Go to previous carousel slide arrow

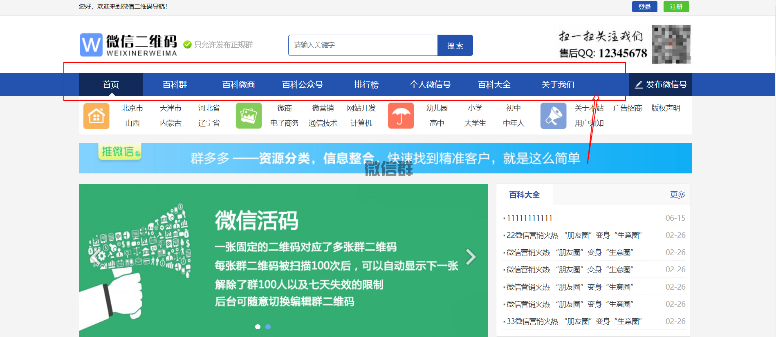[95, 257]
